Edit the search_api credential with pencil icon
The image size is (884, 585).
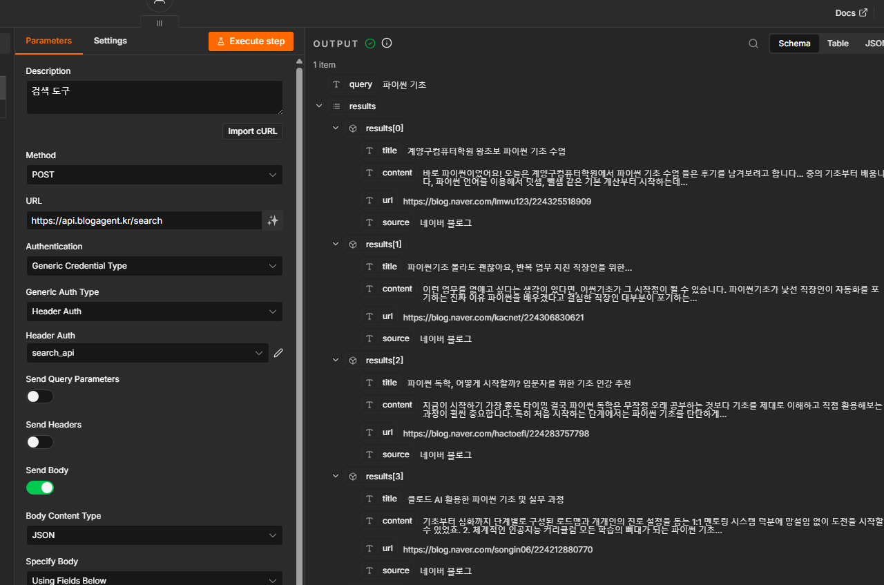point(278,353)
